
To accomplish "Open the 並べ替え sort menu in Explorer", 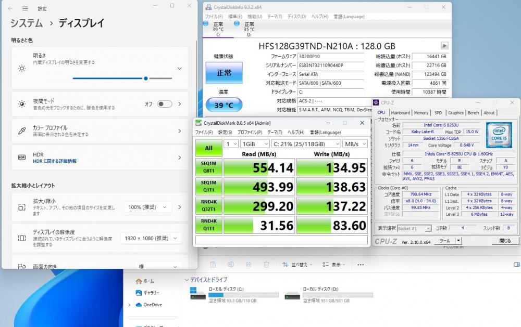I will pos(297,265).
